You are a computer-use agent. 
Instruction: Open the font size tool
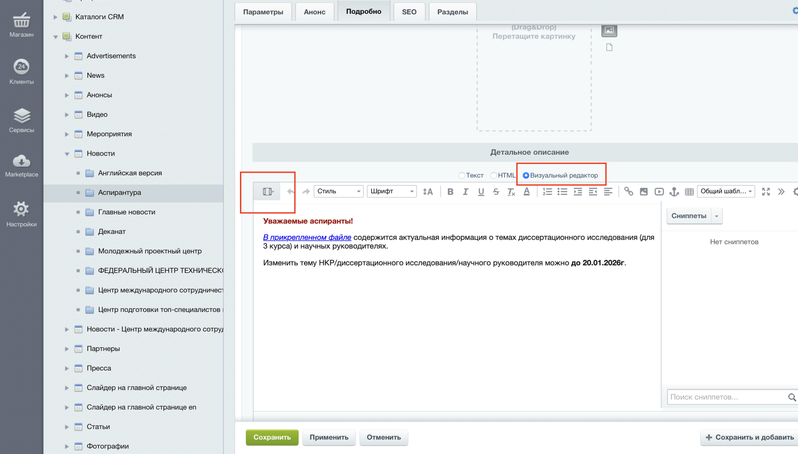click(428, 192)
